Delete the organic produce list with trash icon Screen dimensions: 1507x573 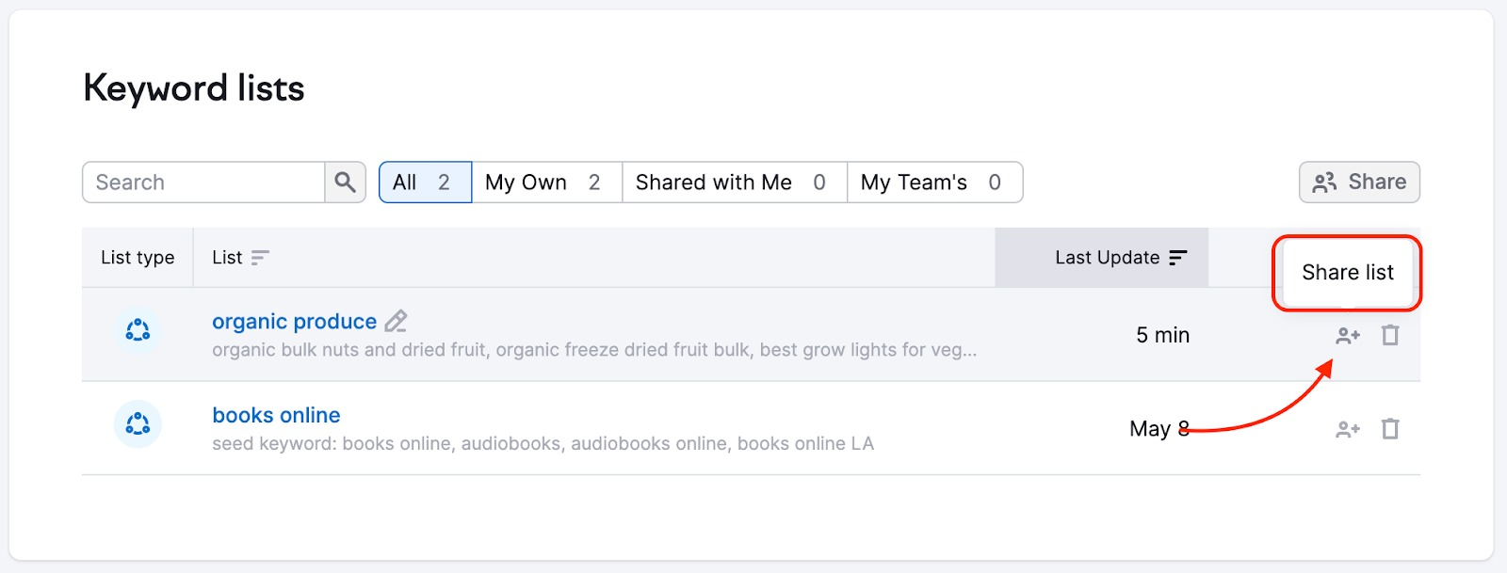[1391, 335]
